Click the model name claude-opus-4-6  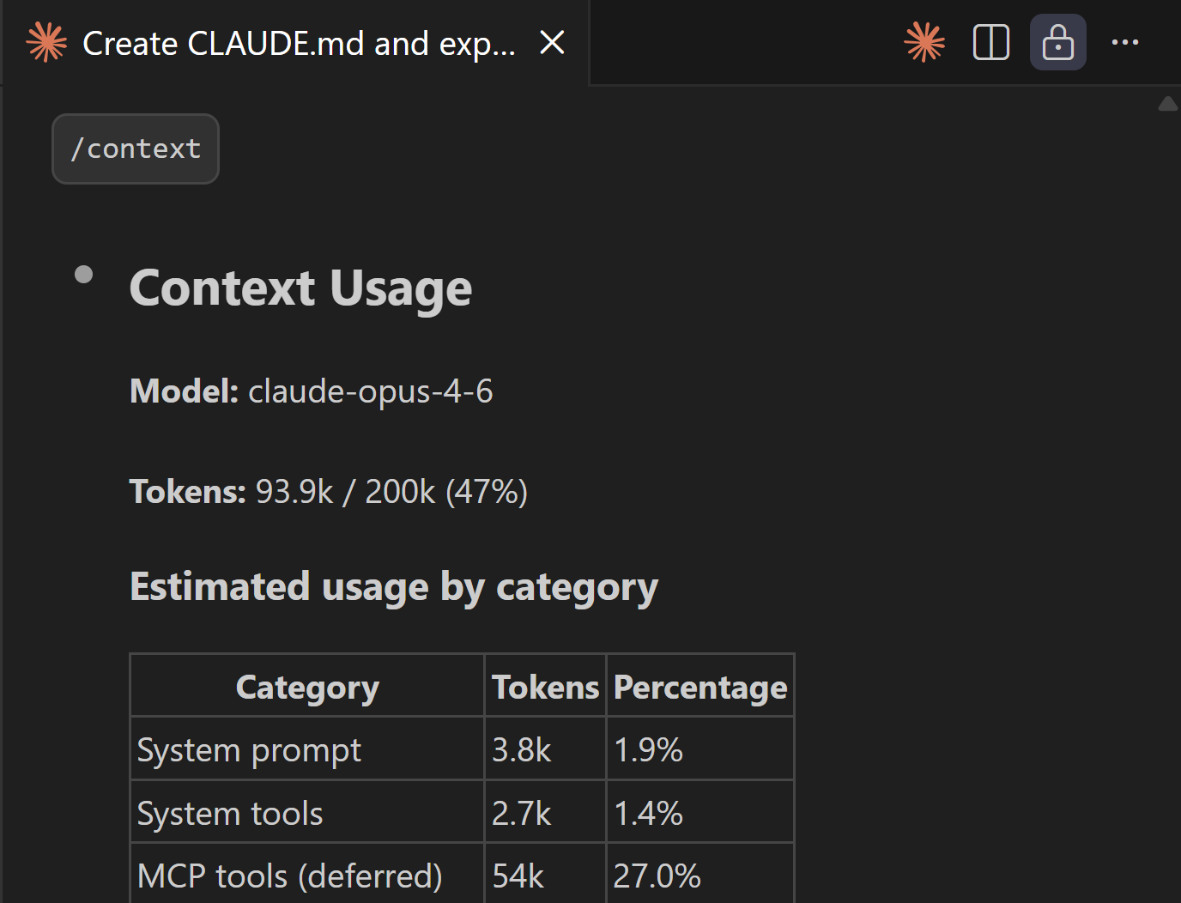[371, 391]
